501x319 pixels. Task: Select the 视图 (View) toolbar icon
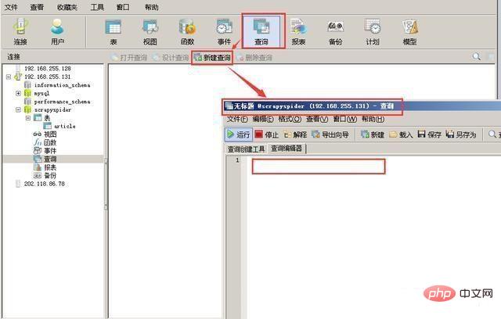coord(150,31)
